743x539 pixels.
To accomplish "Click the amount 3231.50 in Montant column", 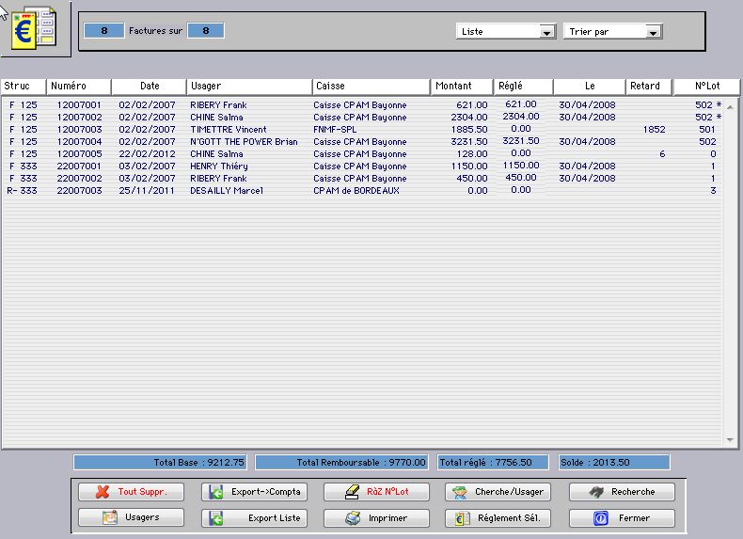I will point(469,142).
